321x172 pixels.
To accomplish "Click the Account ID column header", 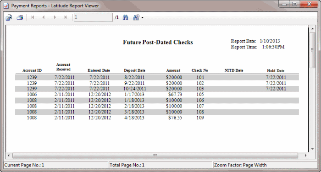I will point(32,70).
